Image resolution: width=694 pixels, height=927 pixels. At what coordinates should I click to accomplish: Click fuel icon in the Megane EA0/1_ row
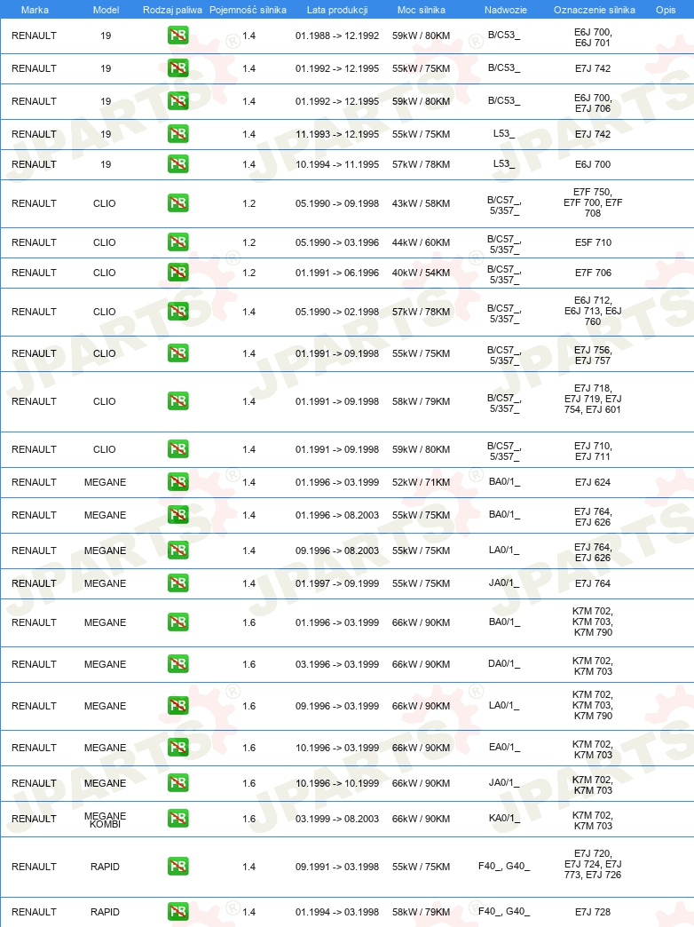177,748
